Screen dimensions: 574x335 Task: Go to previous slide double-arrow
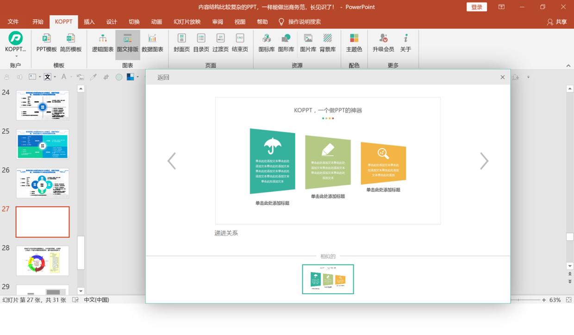[x=570, y=274]
